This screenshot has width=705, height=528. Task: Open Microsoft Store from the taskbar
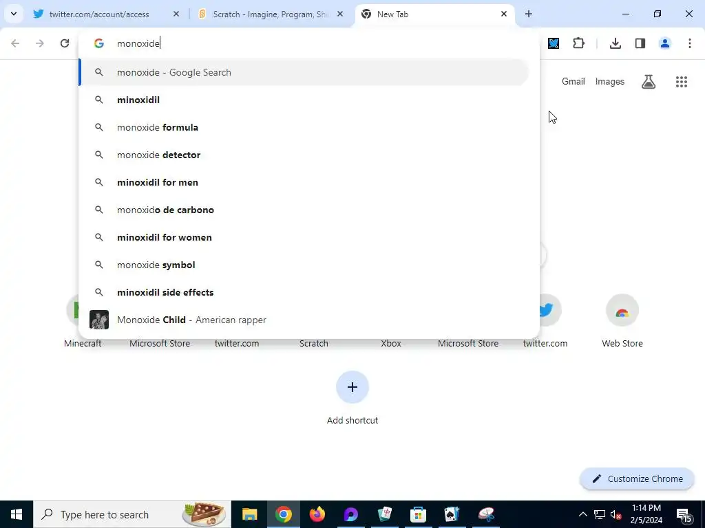click(418, 514)
